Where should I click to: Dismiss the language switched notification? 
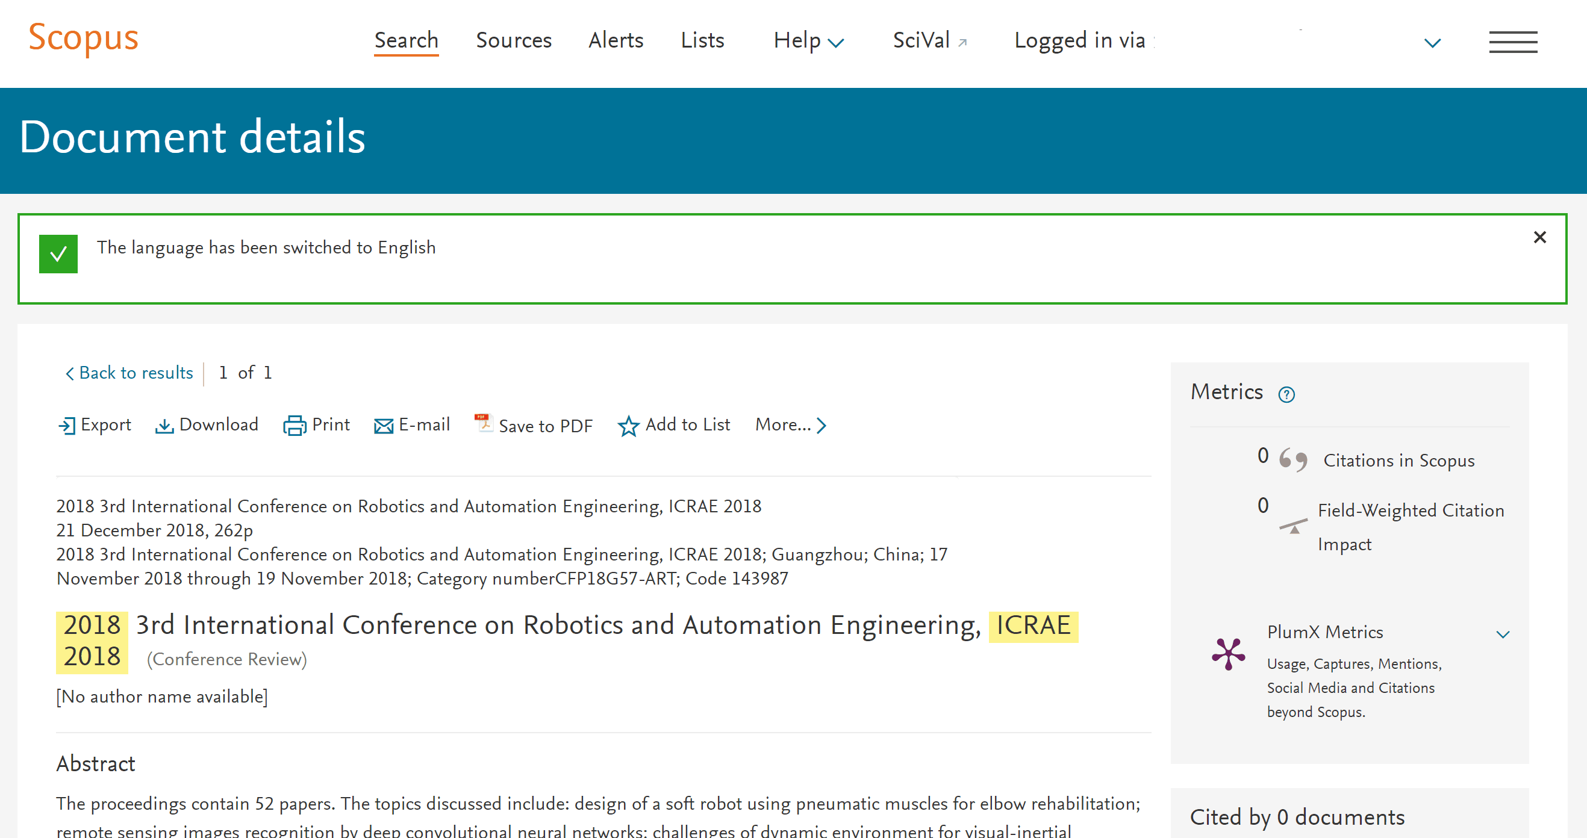(x=1539, y=237)
